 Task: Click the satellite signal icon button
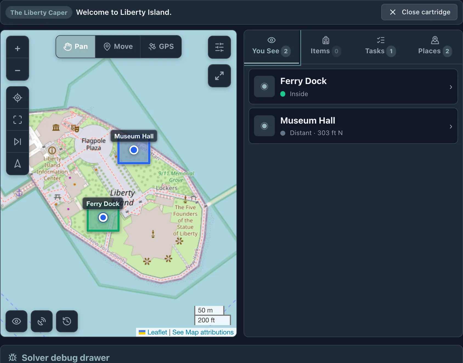[42, 321]
